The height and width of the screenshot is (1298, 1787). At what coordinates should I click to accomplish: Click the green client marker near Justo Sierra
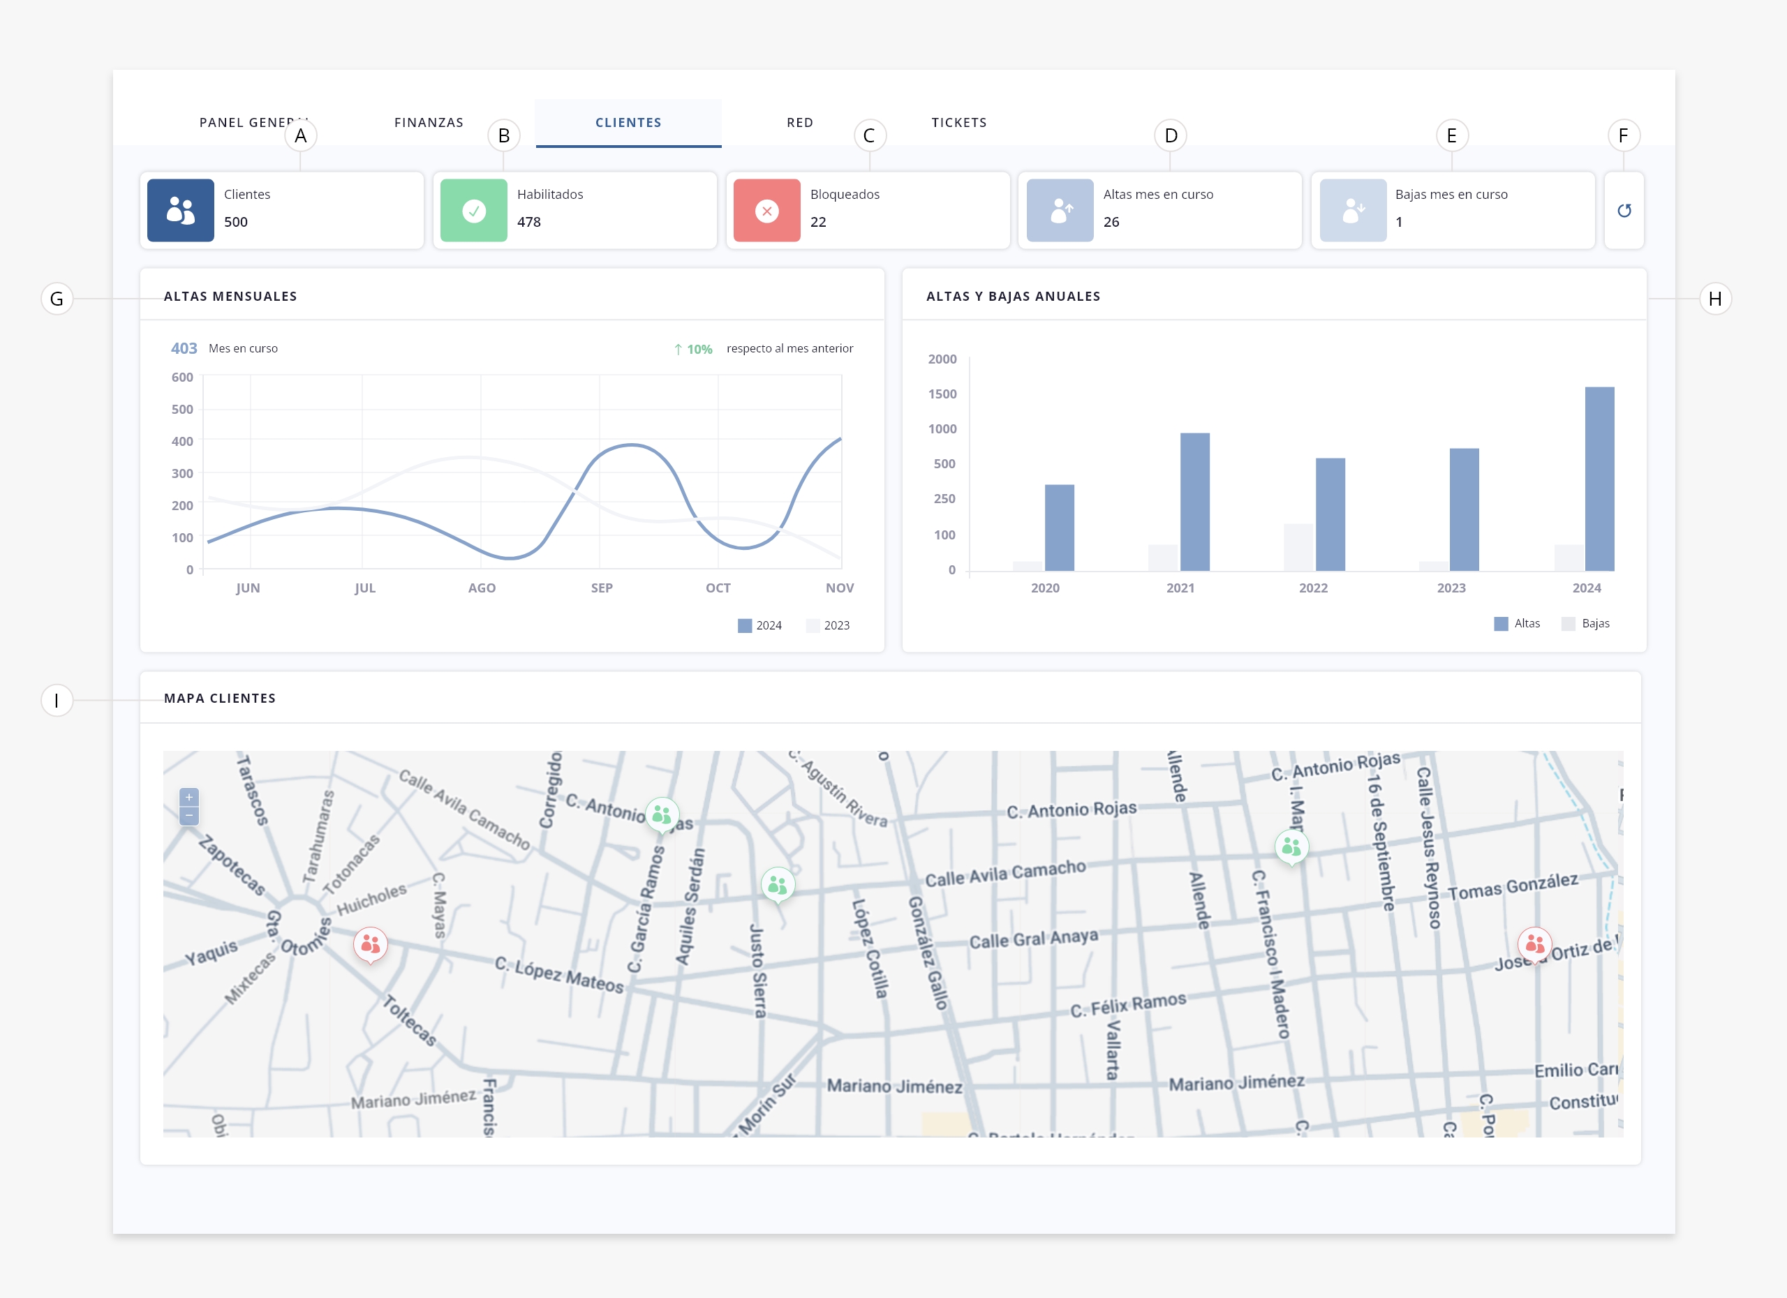click(x=778, y=886)
